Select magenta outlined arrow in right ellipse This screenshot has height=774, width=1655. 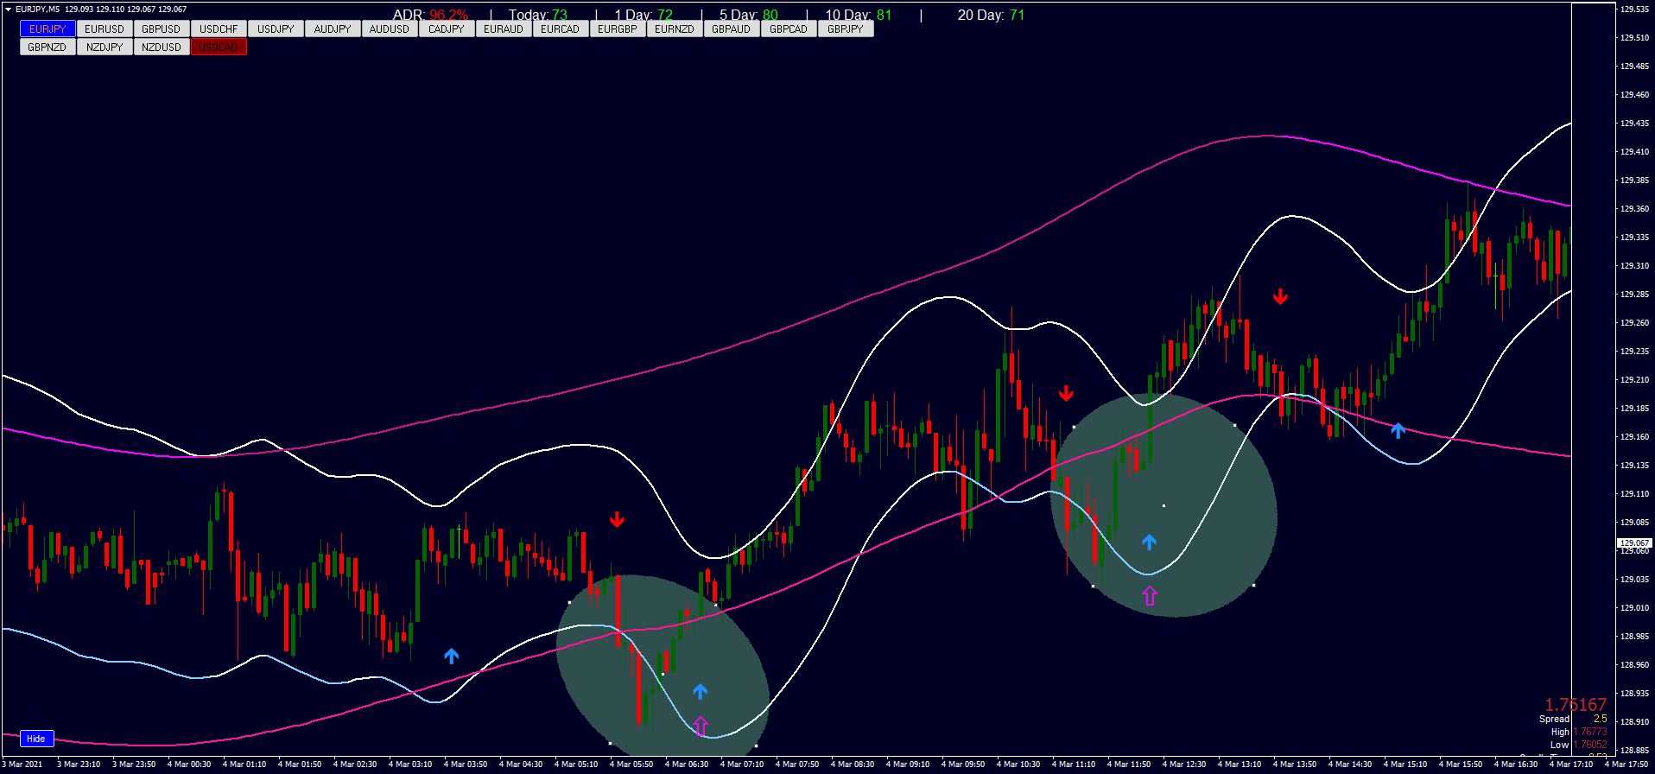click(x=1149, y=595)
